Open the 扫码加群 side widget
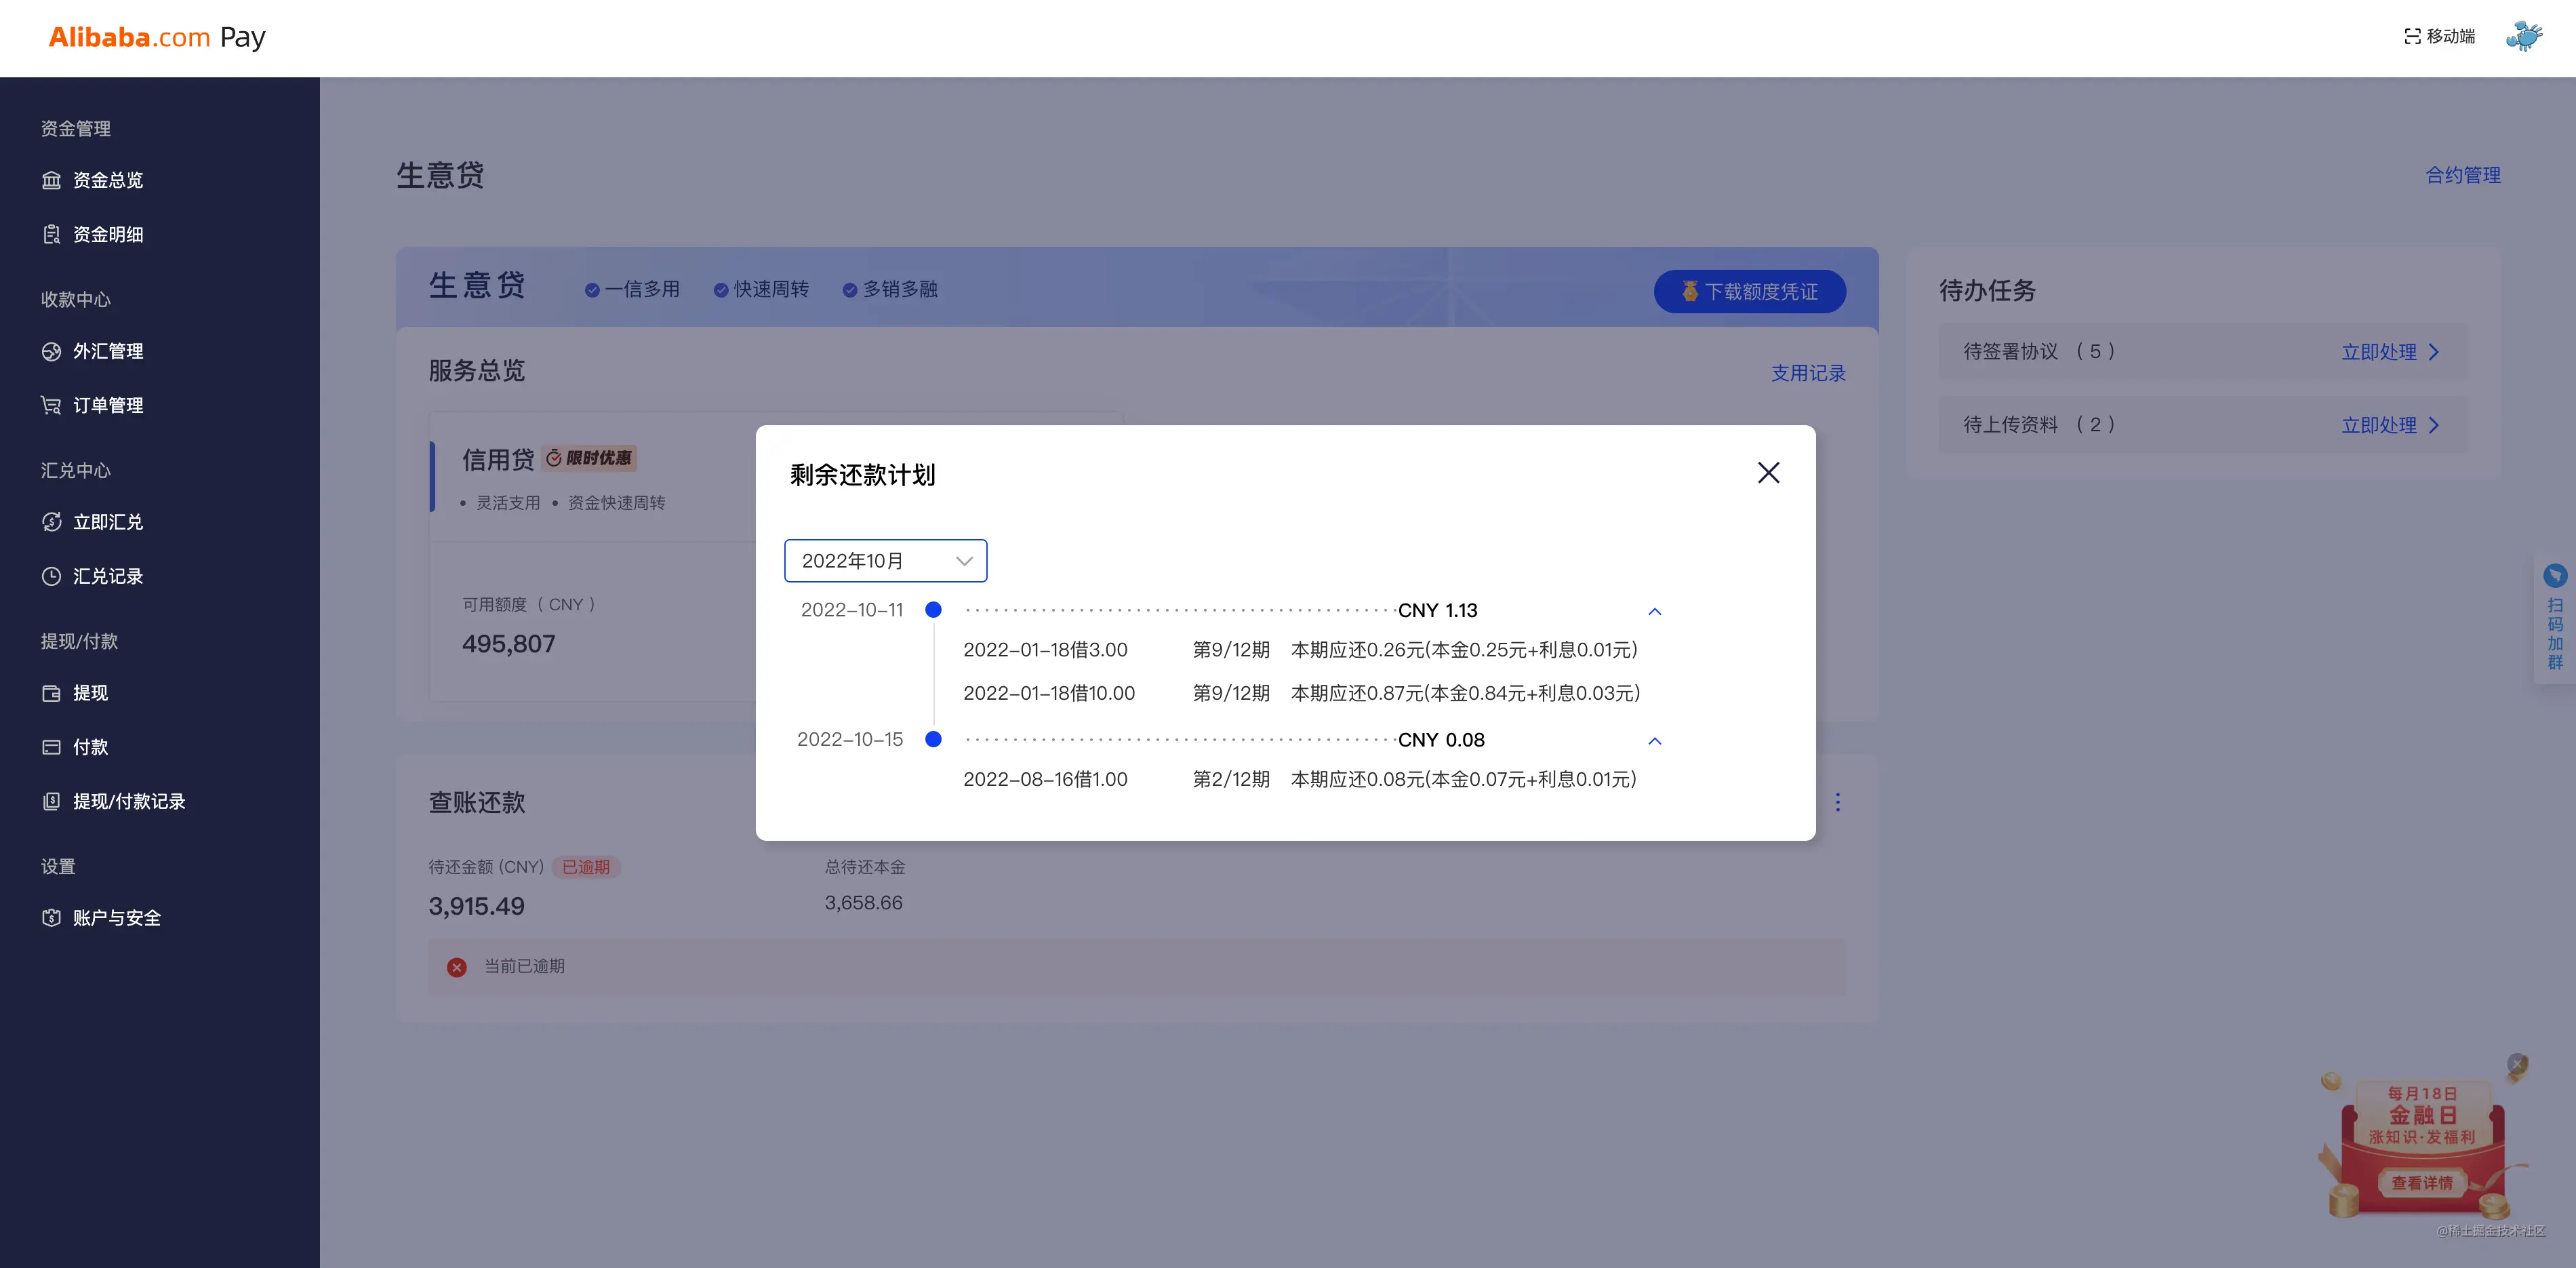2576x1268 pixels. pyautogui.click(x=2554, y=620)
